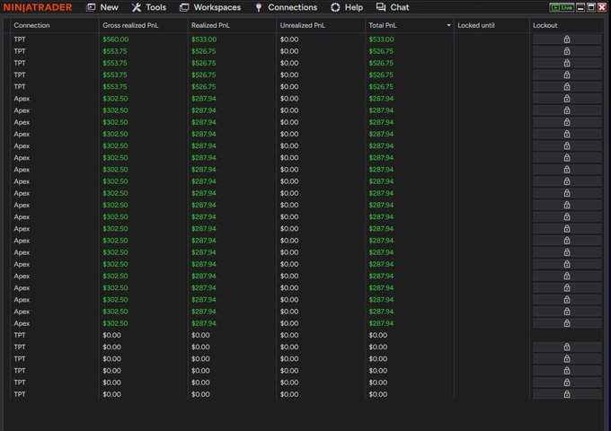The height and width of the screenshot is (431, 611).
Task: Click the padlock in the bottommost Apex row
Action: pos(567,323)
